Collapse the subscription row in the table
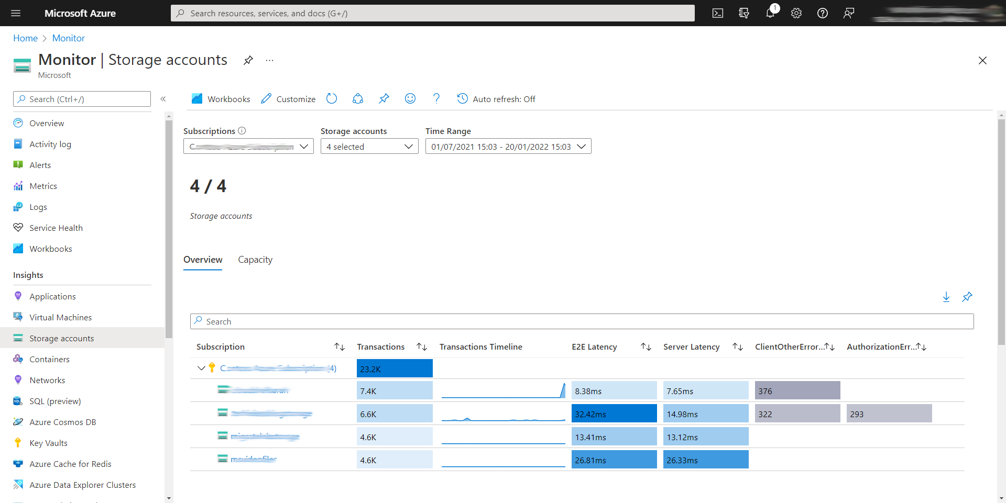 (x=201, y=367)
